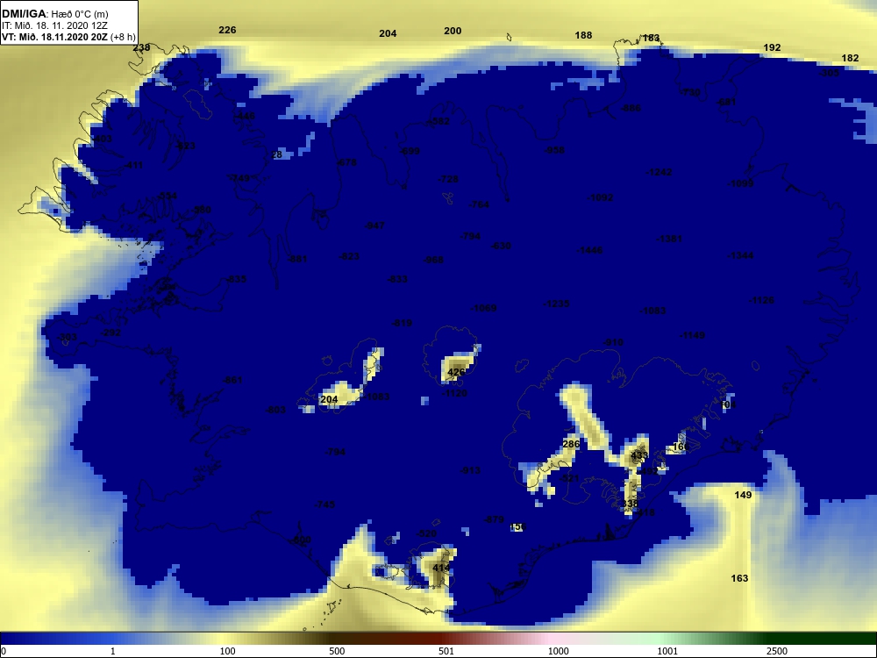
Task: Click the -764 map label
Action: (479, 204)
